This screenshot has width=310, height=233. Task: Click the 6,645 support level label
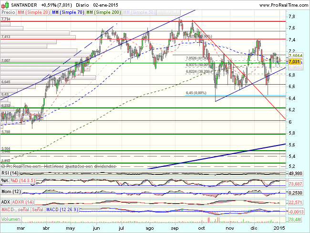tap(6, 82)
